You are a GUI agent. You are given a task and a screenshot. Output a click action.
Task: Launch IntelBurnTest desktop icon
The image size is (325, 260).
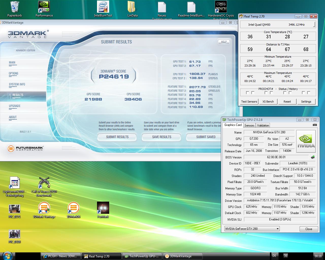[x=103, y=9]
